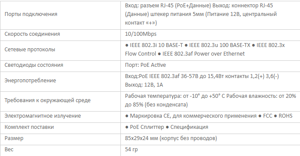Click the "54 гр" weight value
Viewport: 300px width, 156px height.
click(131, 150)
